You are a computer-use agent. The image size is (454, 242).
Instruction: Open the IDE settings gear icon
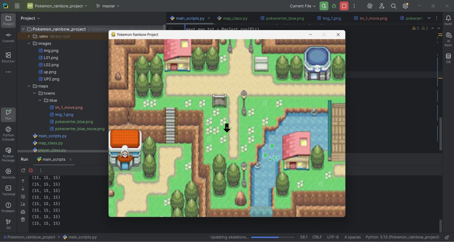point(405,6)
